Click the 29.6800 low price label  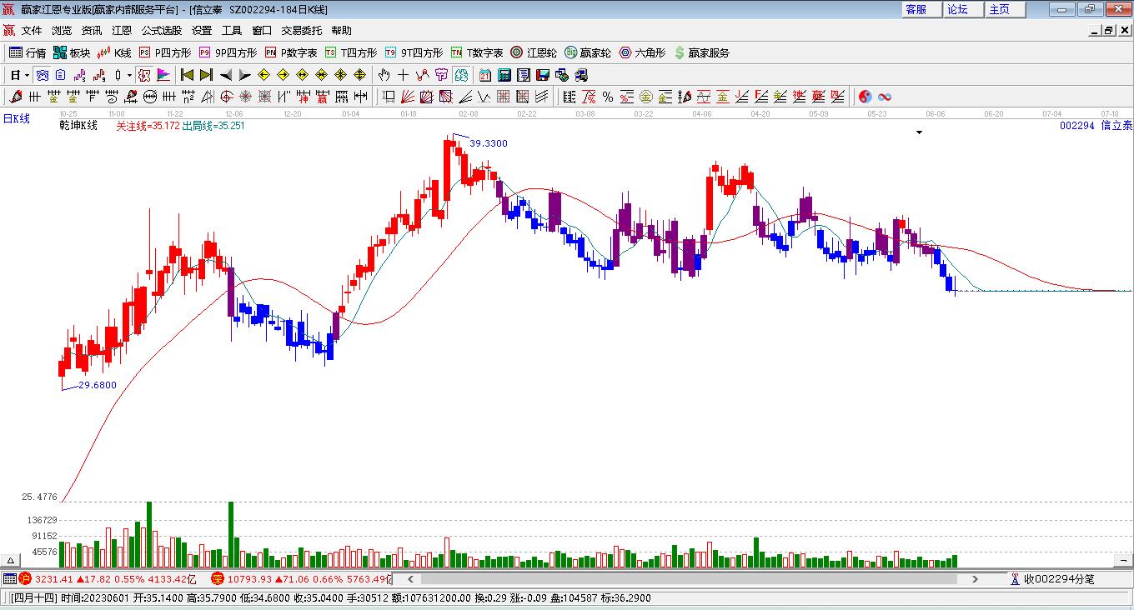coord(98,385)
